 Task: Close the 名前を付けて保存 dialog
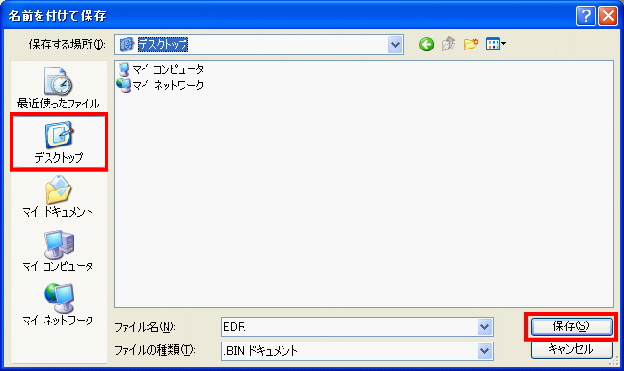[608, 16]
